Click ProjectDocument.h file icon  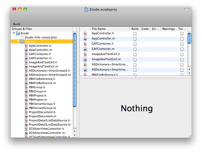click(x=26, y=112)
